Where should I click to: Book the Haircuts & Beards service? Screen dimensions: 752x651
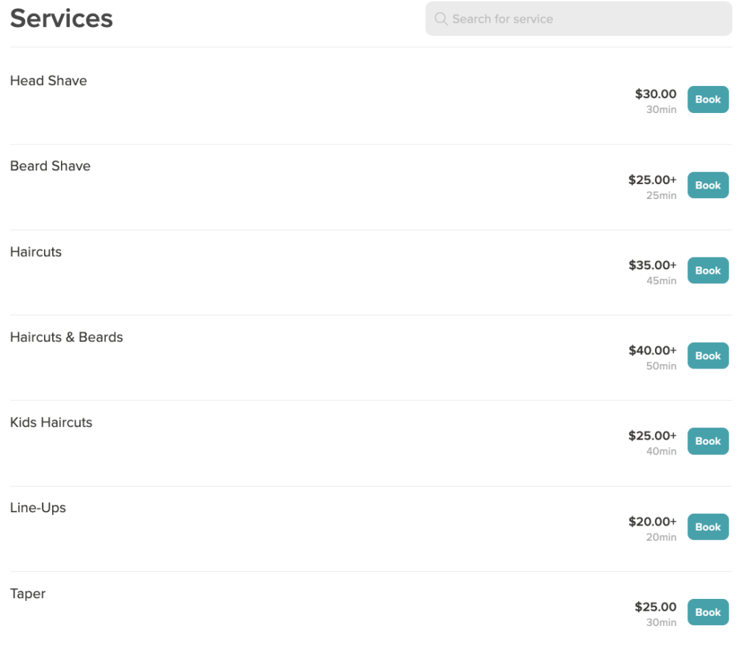[708, 356]
